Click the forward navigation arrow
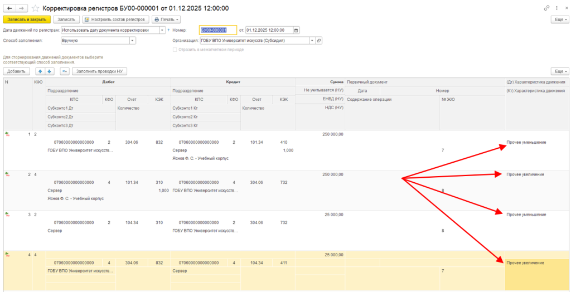Image resolution: width=571 pixels, height=292 pixels. tap(21, 8)
